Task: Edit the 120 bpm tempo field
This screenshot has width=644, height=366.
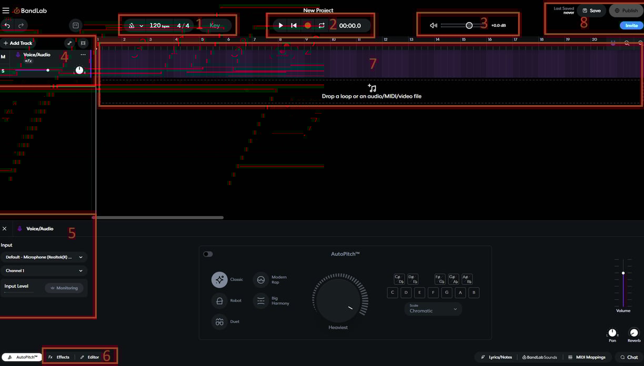Action: click(158, 25)
